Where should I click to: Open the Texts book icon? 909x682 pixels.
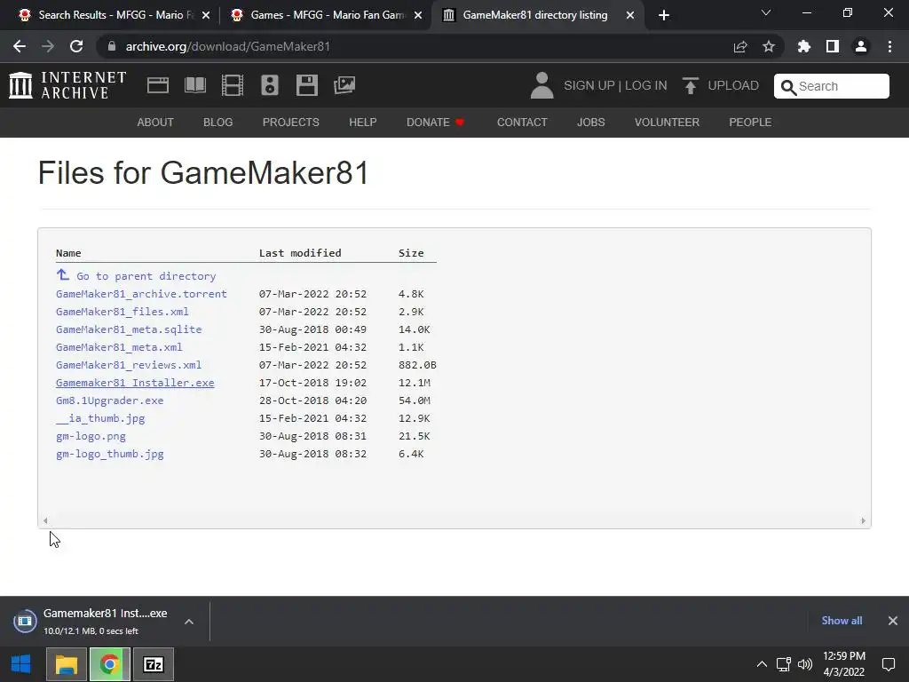coord(195,85)
